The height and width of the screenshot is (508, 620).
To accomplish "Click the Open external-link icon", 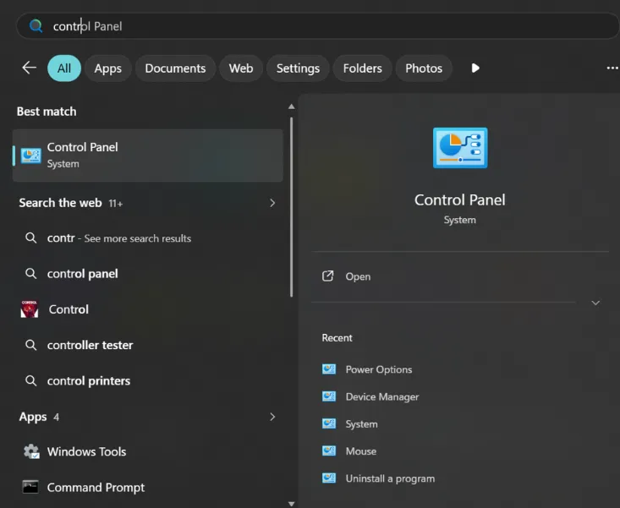I will coord(328,276).
